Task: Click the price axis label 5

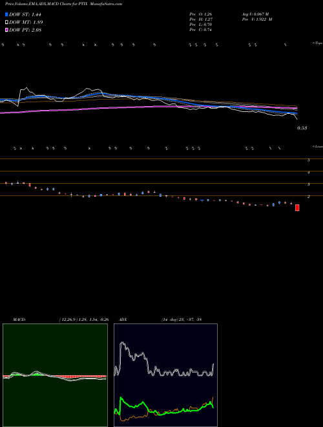Action: point(309,160)
